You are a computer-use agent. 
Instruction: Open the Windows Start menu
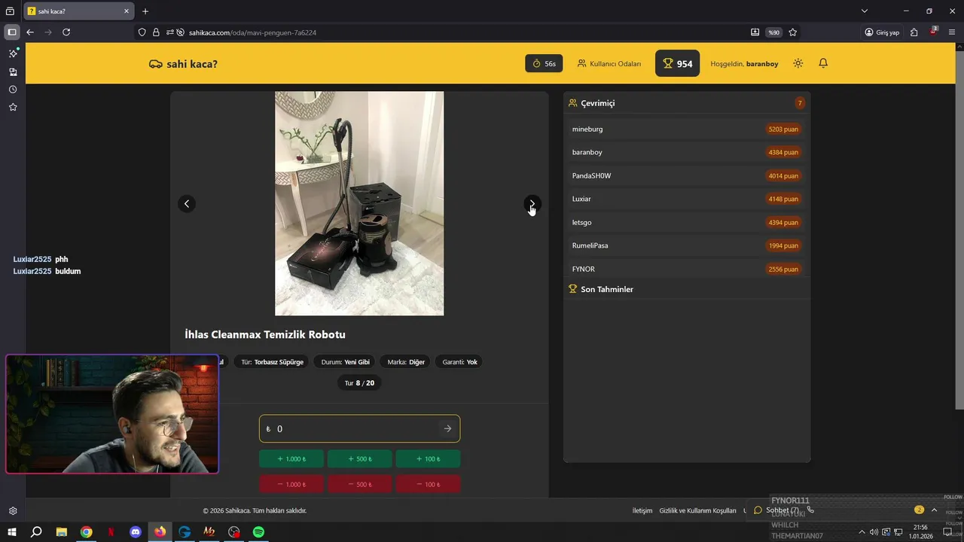click(12, 532)
